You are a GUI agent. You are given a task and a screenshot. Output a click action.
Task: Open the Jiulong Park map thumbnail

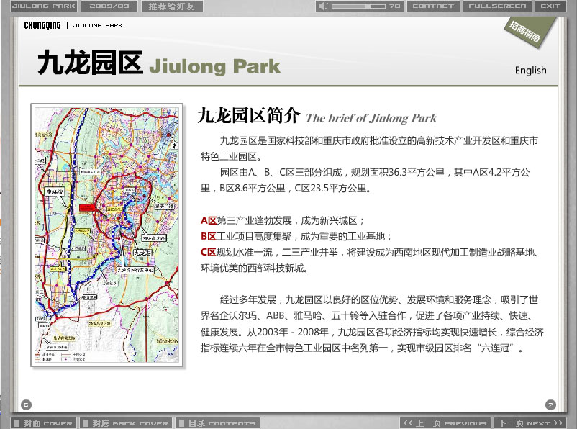click(x=107, y=235)
